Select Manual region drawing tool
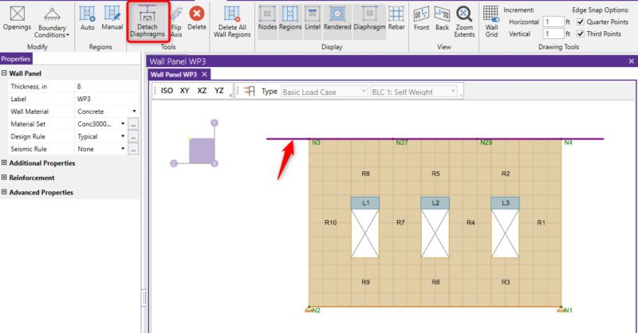This screenshot has height=333, width=638. coord(112,19)
